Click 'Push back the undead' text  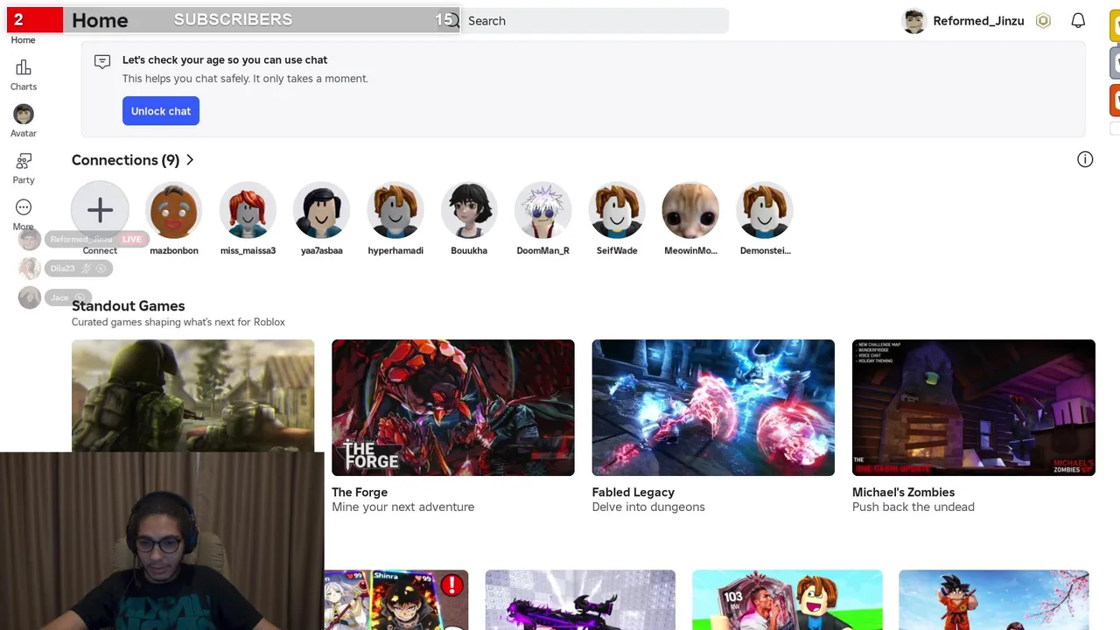(913, 507)
